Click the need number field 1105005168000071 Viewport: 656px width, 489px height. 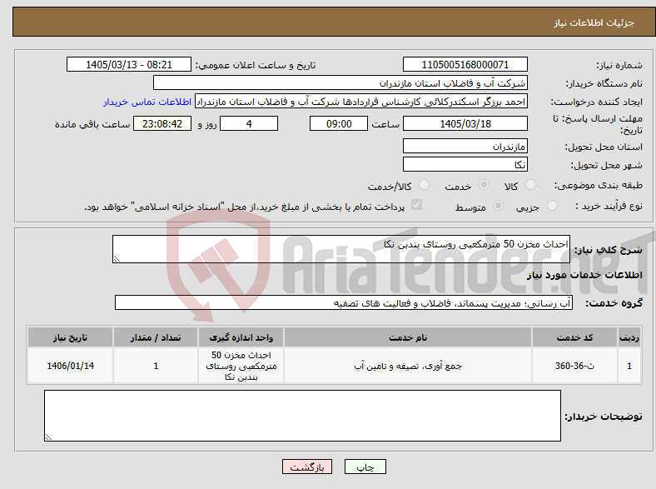[x=465, y=64]
